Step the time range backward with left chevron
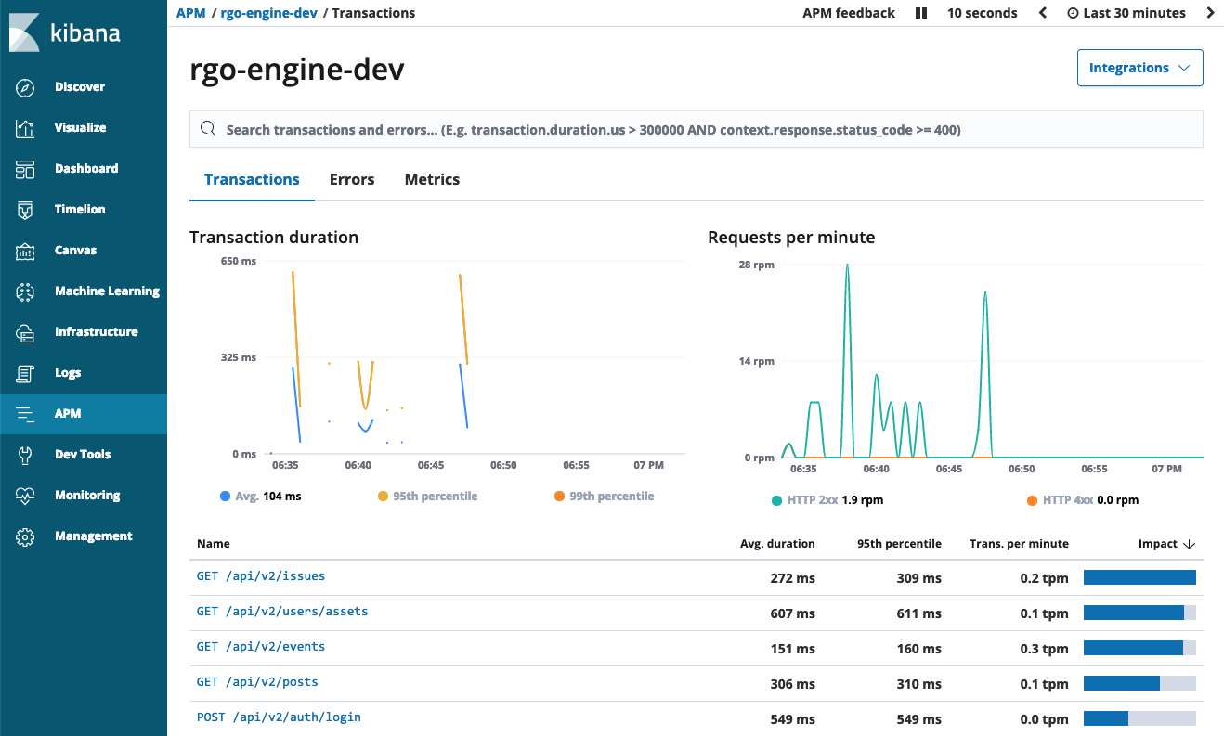Image resolution: width=1224 pixels, height=736 pixels. click(1043, 13)
